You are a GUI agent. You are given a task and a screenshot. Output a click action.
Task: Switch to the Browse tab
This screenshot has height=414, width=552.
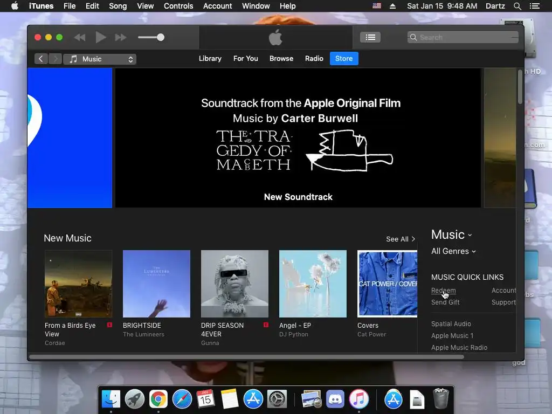click(281, 58)
